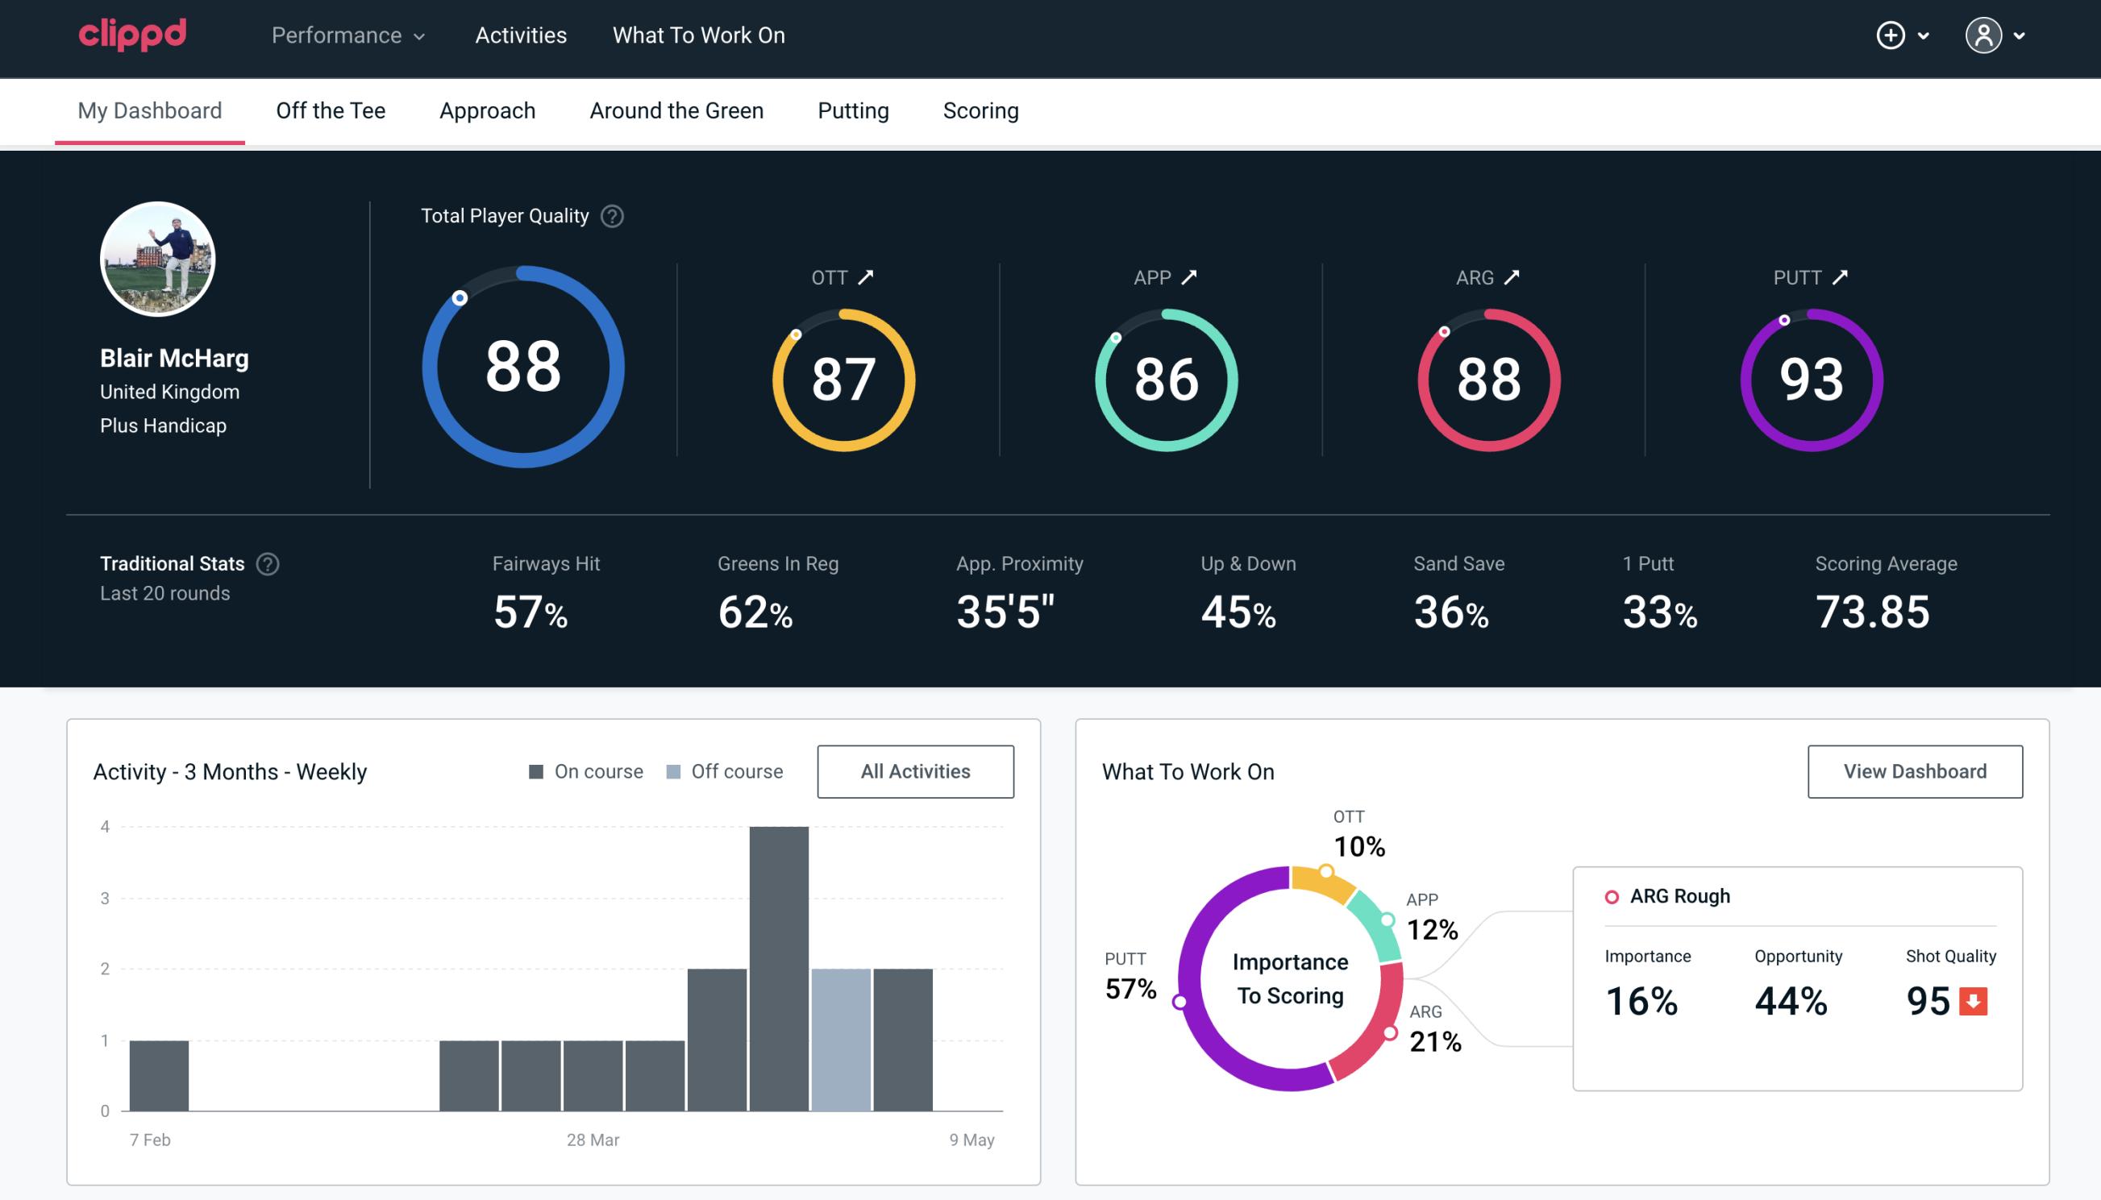
Task: Select the Around the Green menu item
Action: tap(676, 110)
